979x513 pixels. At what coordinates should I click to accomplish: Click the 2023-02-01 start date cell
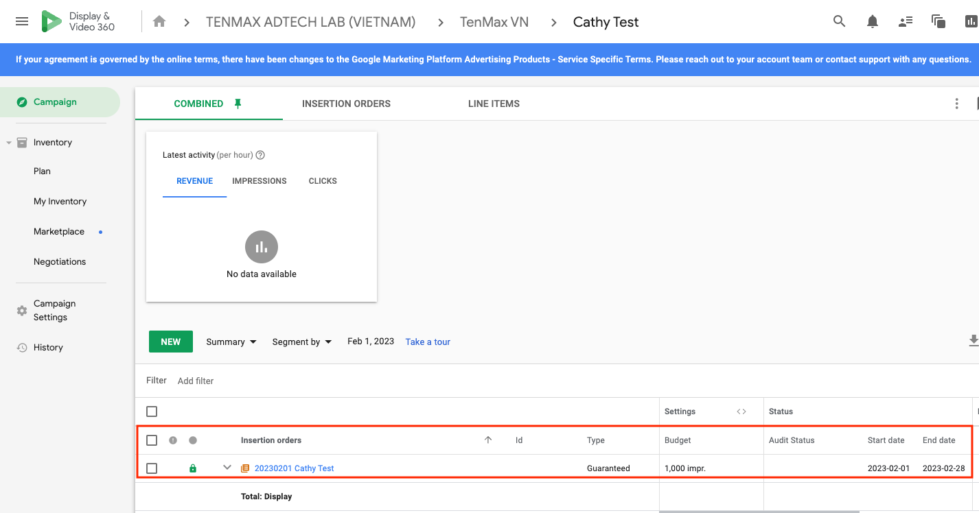888,468
